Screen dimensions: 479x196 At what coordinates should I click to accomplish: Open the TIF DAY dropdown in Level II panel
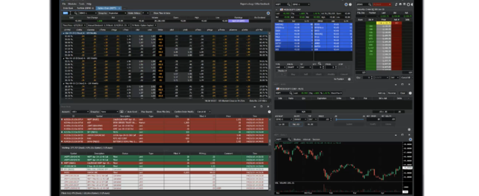(x=305, y=67)
